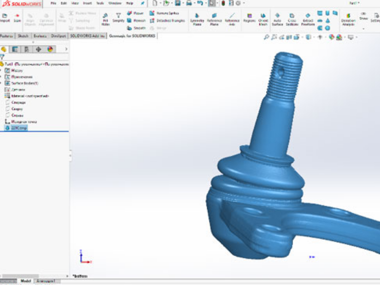The image size is (380, 285).
Task: Switch to the PropertyManager panel tab
Action: tap(15, 49)
